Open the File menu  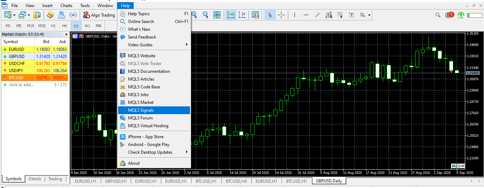[15, 5]
